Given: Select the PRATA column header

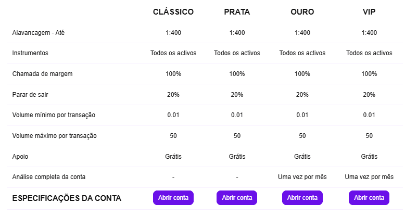Looking at the screenshot, I should [237, 12].
